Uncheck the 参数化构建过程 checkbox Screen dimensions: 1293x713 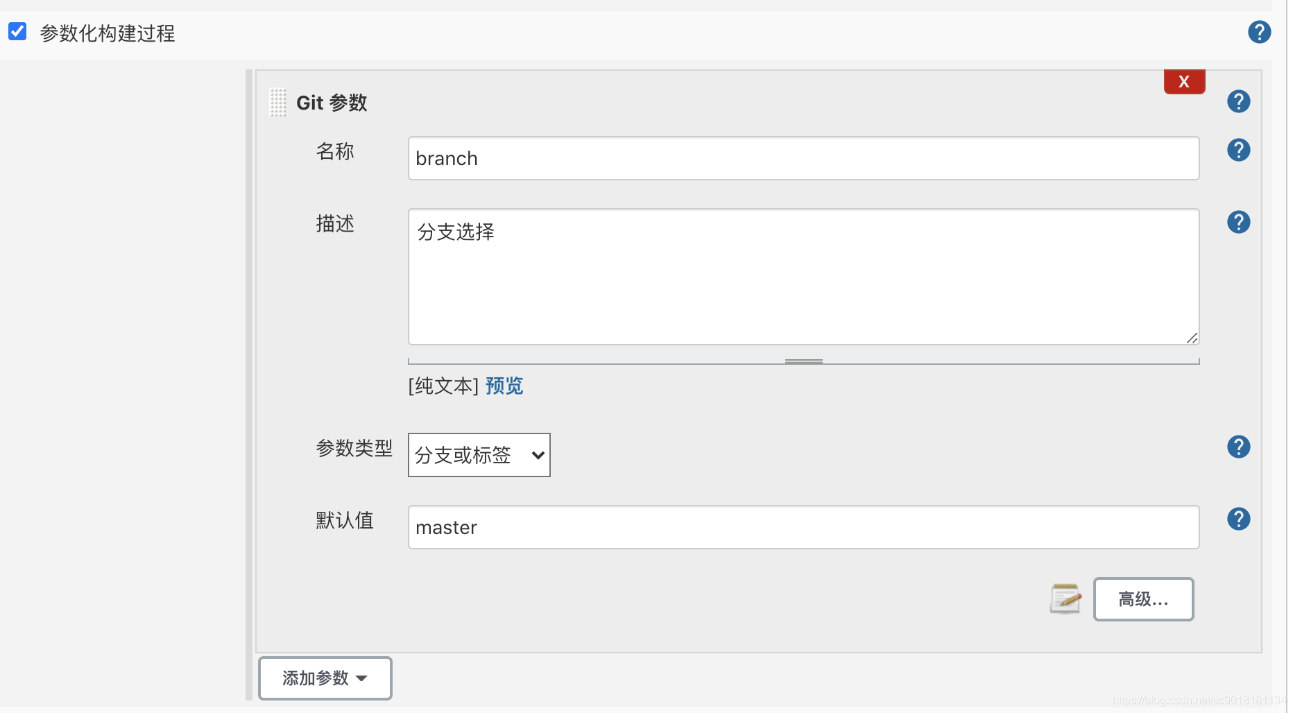17,31
